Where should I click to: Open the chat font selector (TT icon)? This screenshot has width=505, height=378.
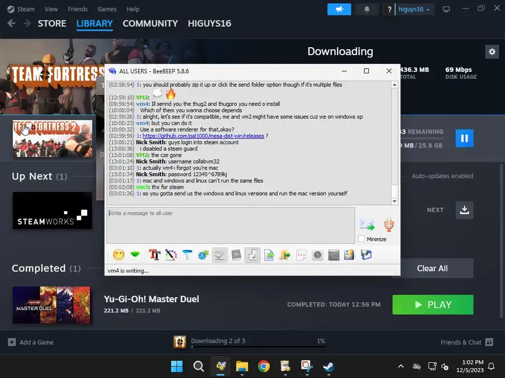click(154, 255)
